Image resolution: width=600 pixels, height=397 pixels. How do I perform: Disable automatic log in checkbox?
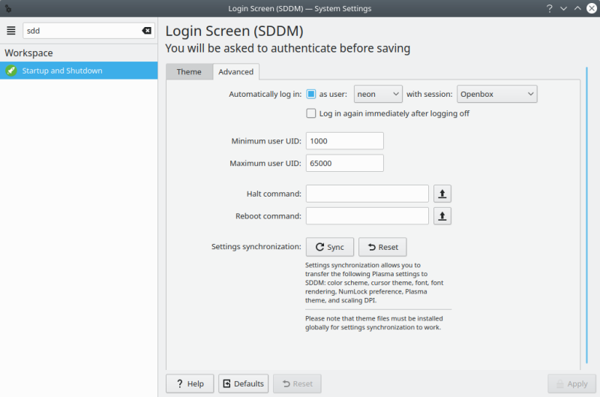[x=311, y=94]
